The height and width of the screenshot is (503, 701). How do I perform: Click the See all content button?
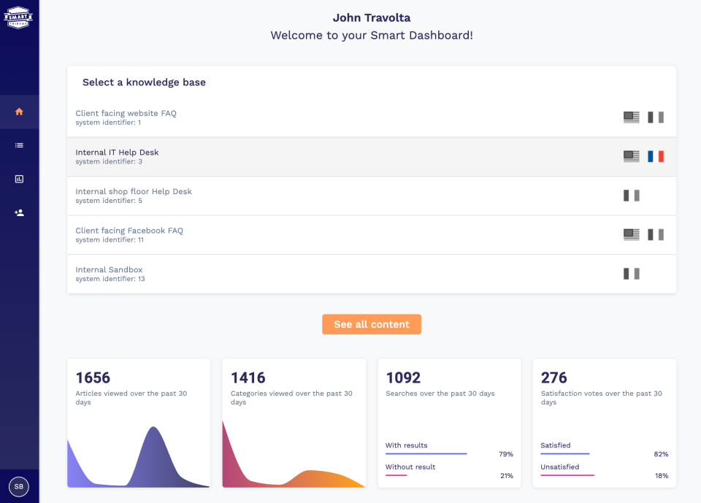point(372,324)
